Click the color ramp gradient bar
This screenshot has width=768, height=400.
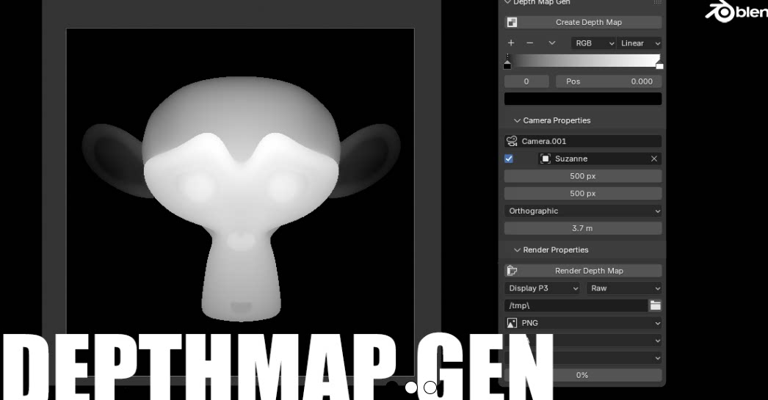tap(583, 60)
